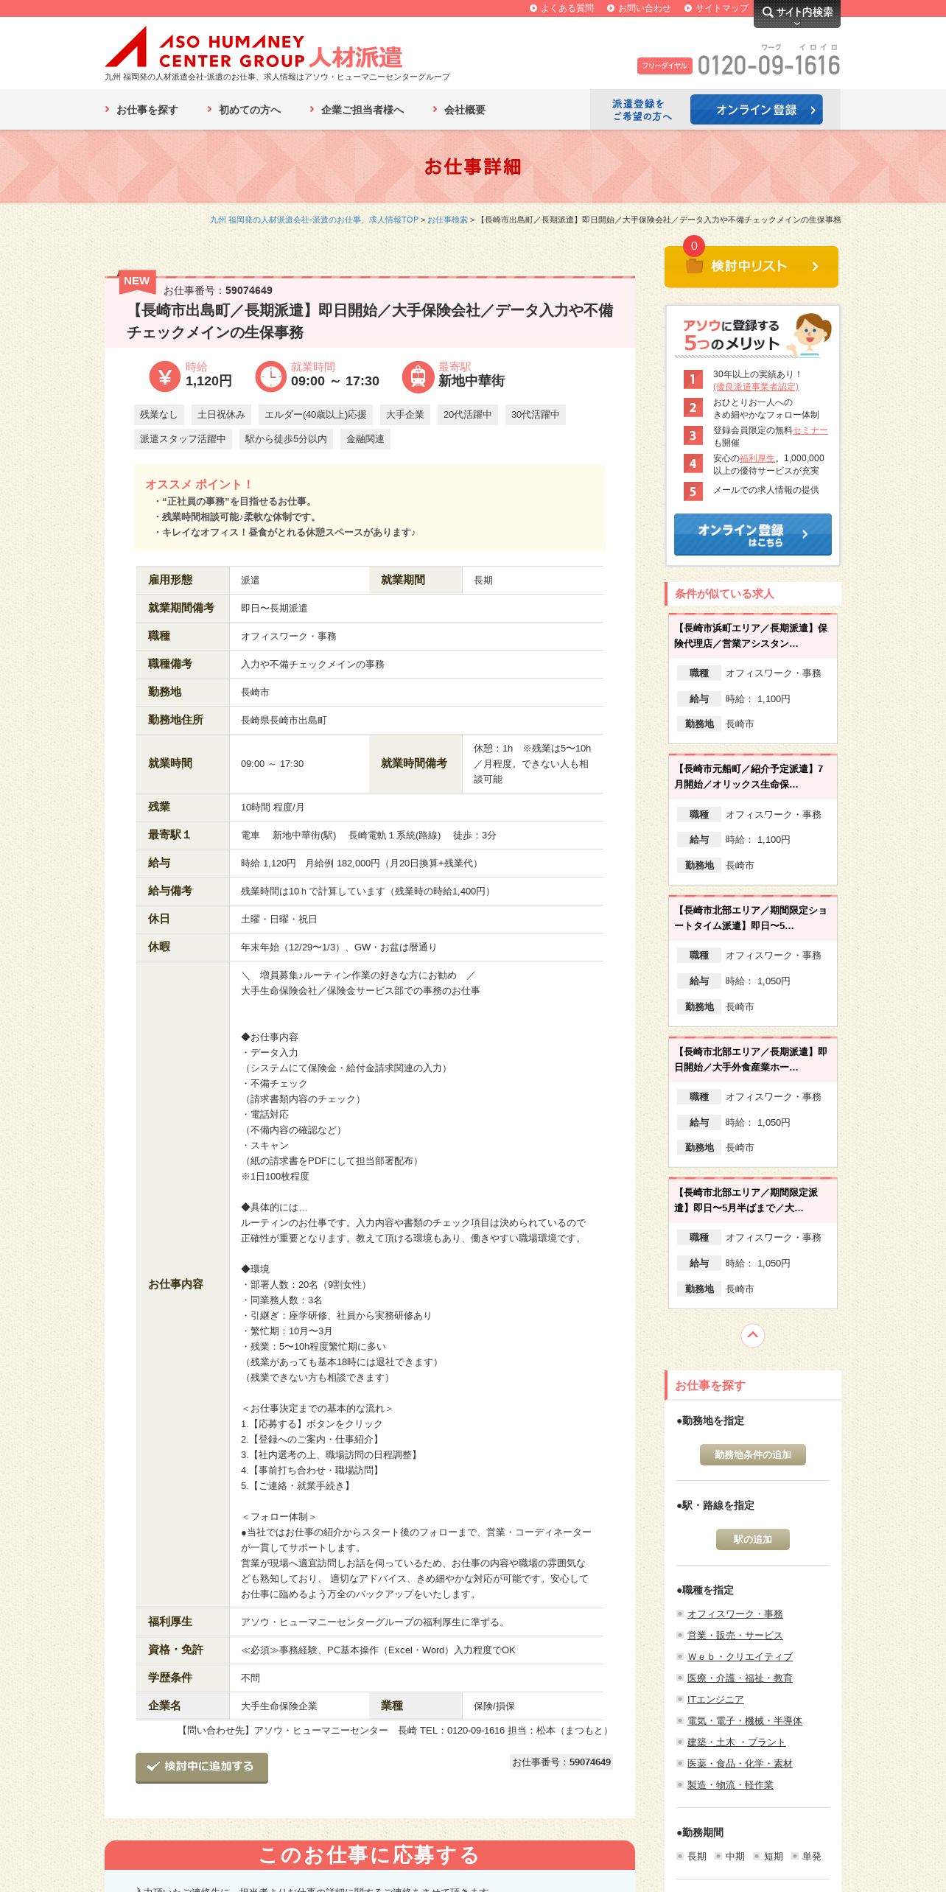Click the clock working-hours icon
The image size is (946, 1892).
click(x=270, y=376)
